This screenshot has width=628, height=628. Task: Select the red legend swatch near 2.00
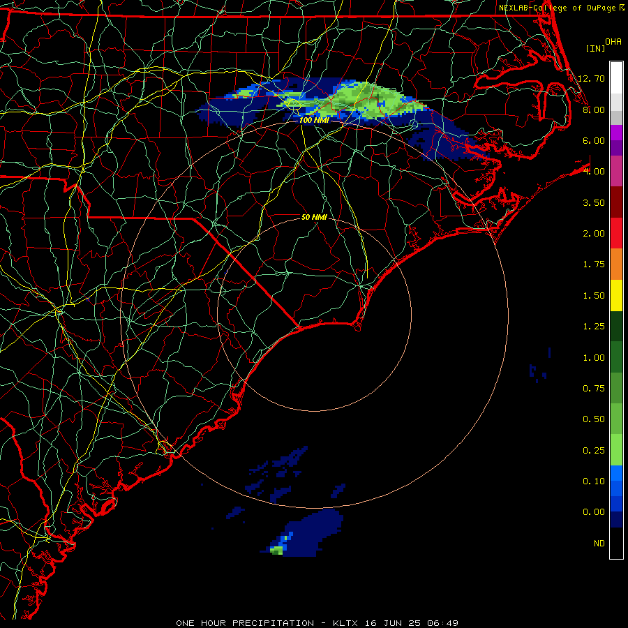tap(616, 233)
